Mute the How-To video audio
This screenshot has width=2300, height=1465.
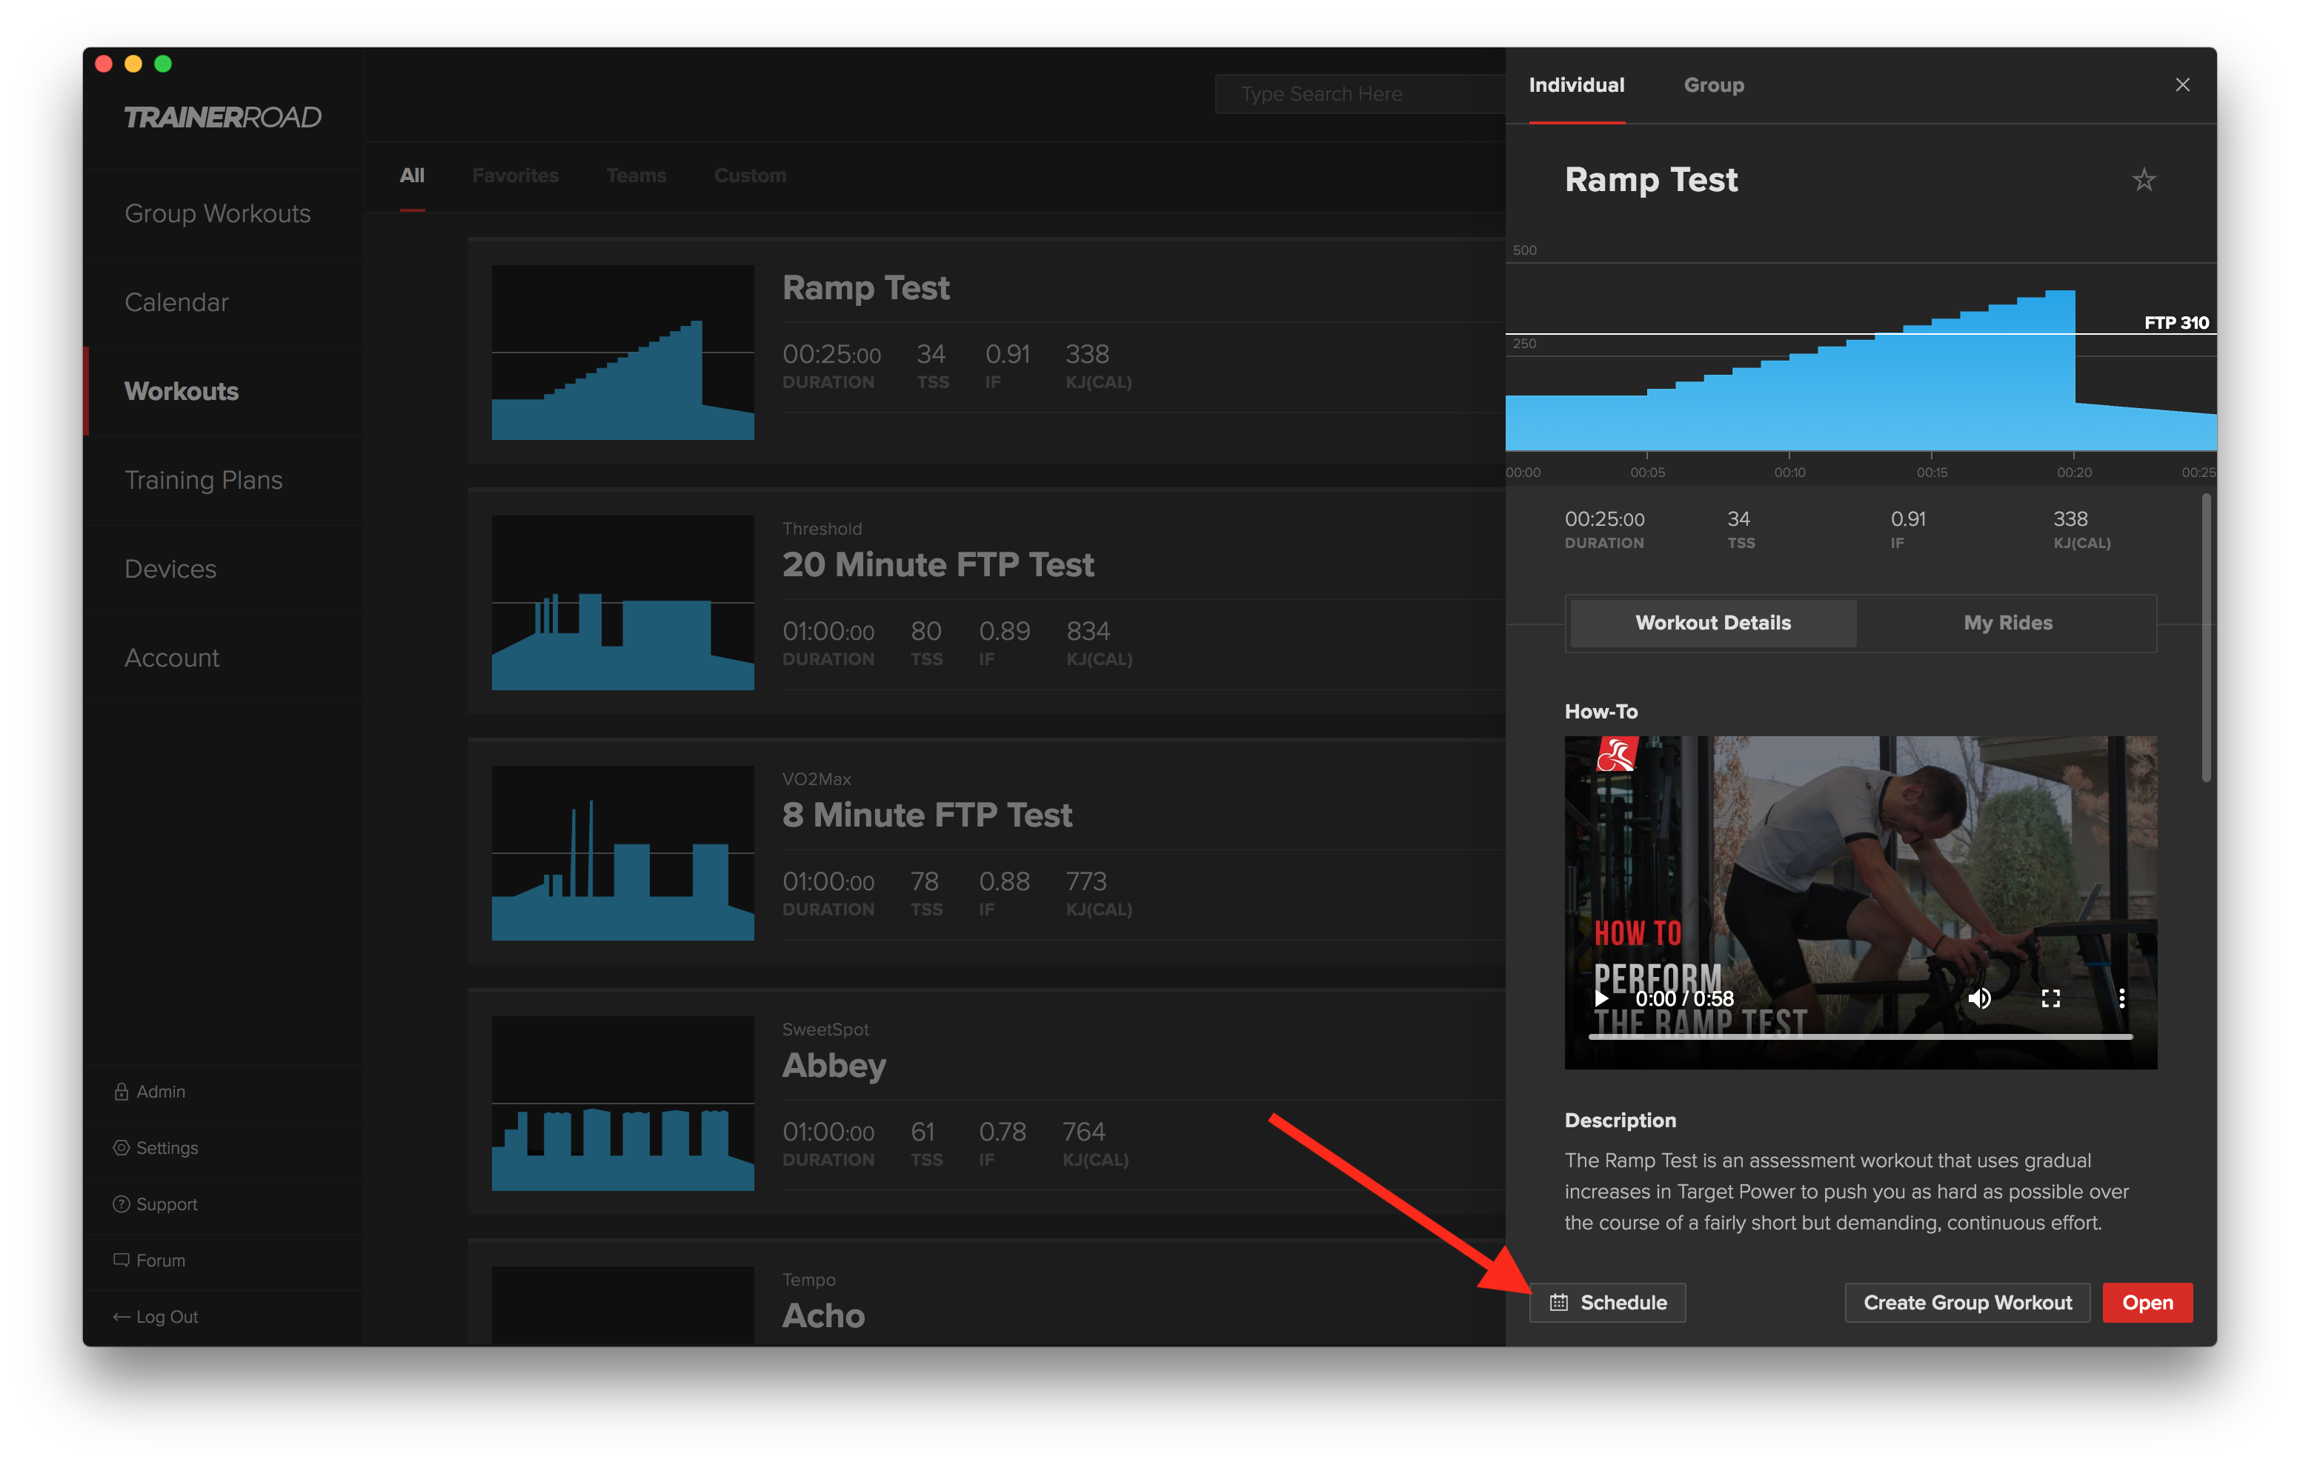1980,998
